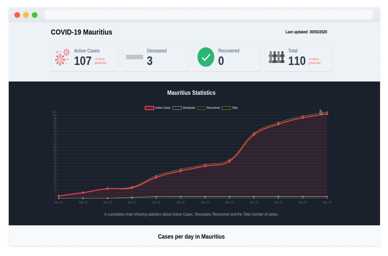Select the Active Cases data point for Mar 19
The image size is (388, 256).
(x=83, y=193)
